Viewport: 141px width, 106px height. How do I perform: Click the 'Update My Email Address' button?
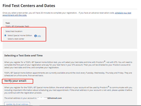(x=17, y=104)
